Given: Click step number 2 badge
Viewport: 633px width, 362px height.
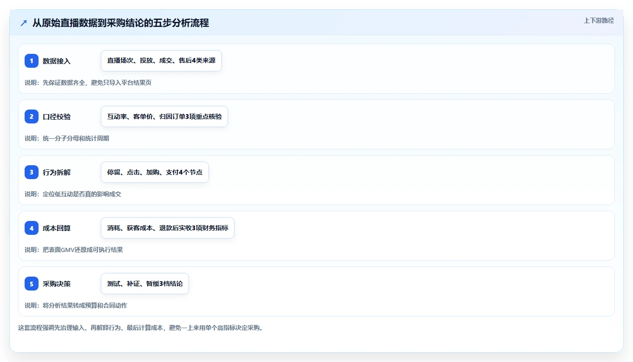Looking at the screenshot, I should [x=32, y=116].
